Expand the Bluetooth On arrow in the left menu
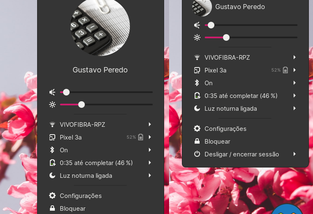The width and height of the screenshot is (313, 214). pos(150,150)
